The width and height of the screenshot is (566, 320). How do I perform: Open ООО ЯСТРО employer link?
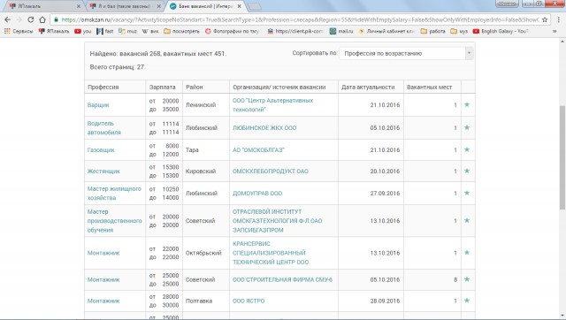tap(249, 301)
